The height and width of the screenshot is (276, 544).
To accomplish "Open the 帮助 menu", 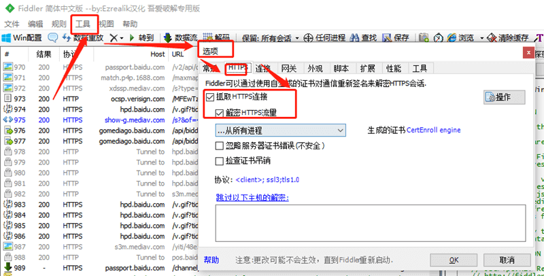I will pos(130,24).
